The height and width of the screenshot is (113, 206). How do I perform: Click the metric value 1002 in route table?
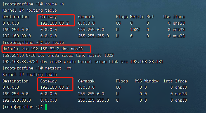pos(135,30)
